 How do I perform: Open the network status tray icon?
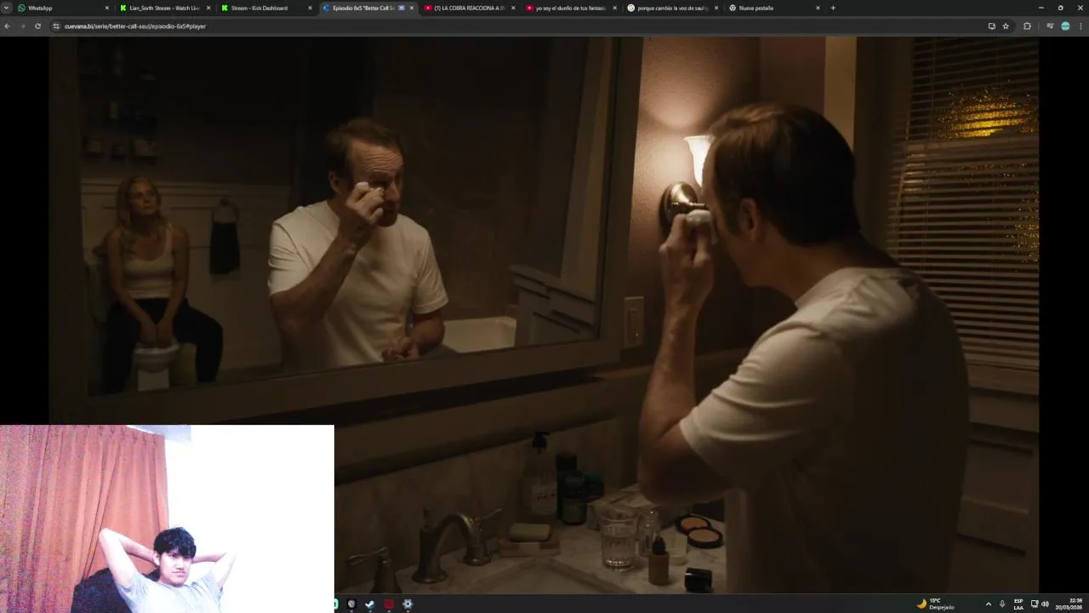[1035, 604]
